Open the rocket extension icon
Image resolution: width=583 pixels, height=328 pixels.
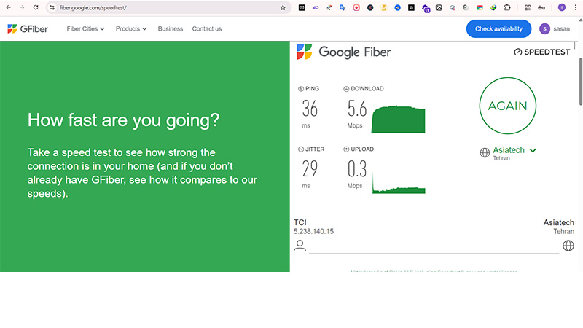329,7
